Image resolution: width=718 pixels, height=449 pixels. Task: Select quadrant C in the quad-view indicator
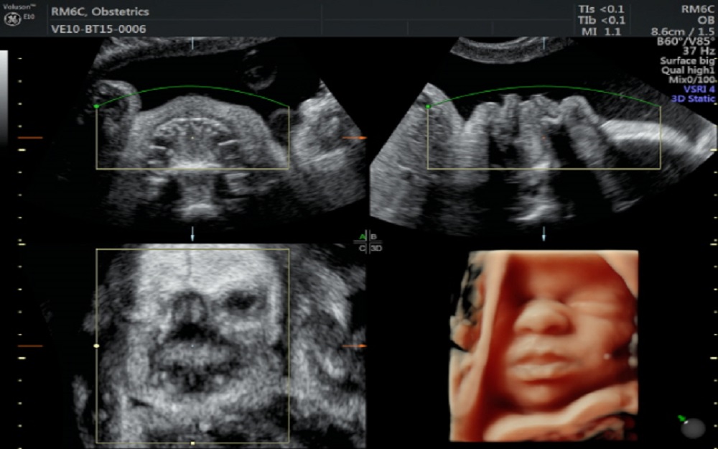(363, 249)
